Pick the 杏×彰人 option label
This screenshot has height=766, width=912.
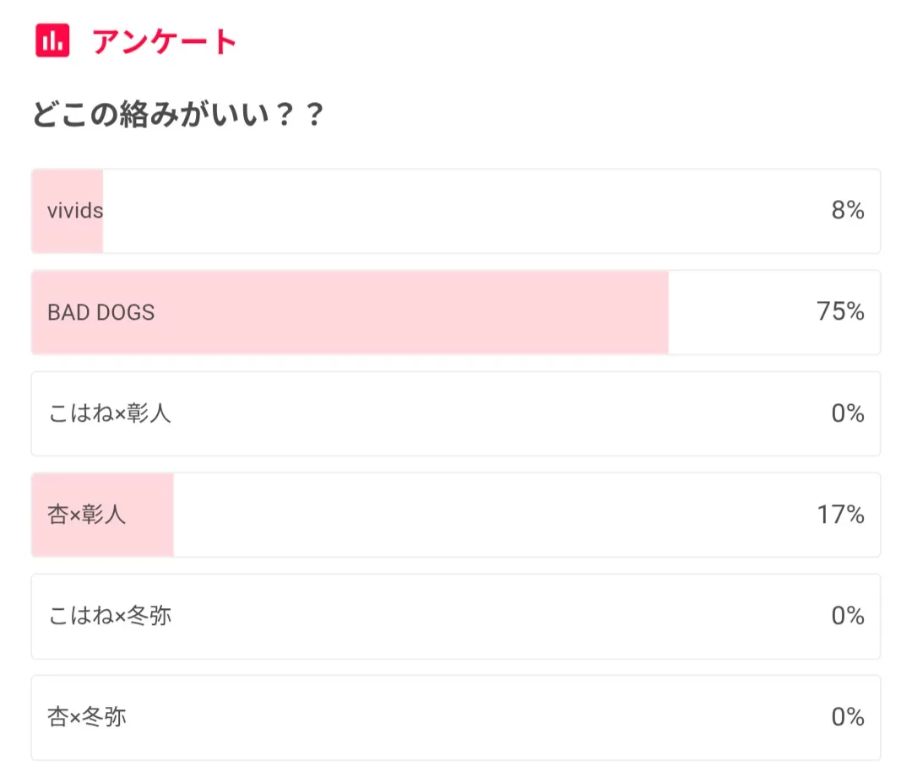coord(87,515)
